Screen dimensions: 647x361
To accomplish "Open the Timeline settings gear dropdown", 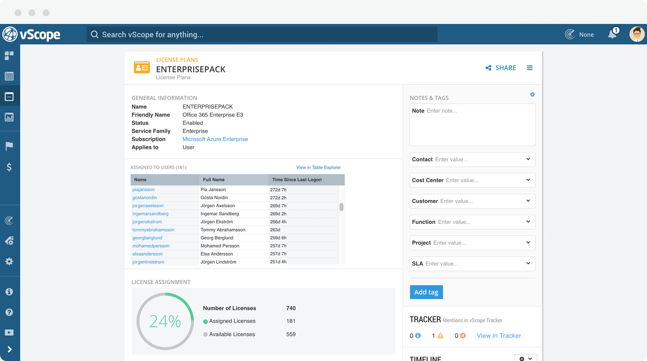I will tap(526, 358).
